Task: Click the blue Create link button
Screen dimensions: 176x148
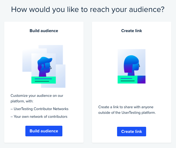Action: (132, 132)
